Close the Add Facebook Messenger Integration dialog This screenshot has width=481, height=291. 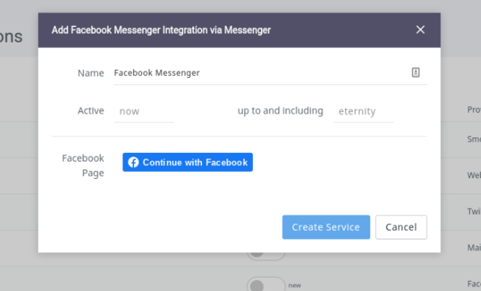click(420, 30)
